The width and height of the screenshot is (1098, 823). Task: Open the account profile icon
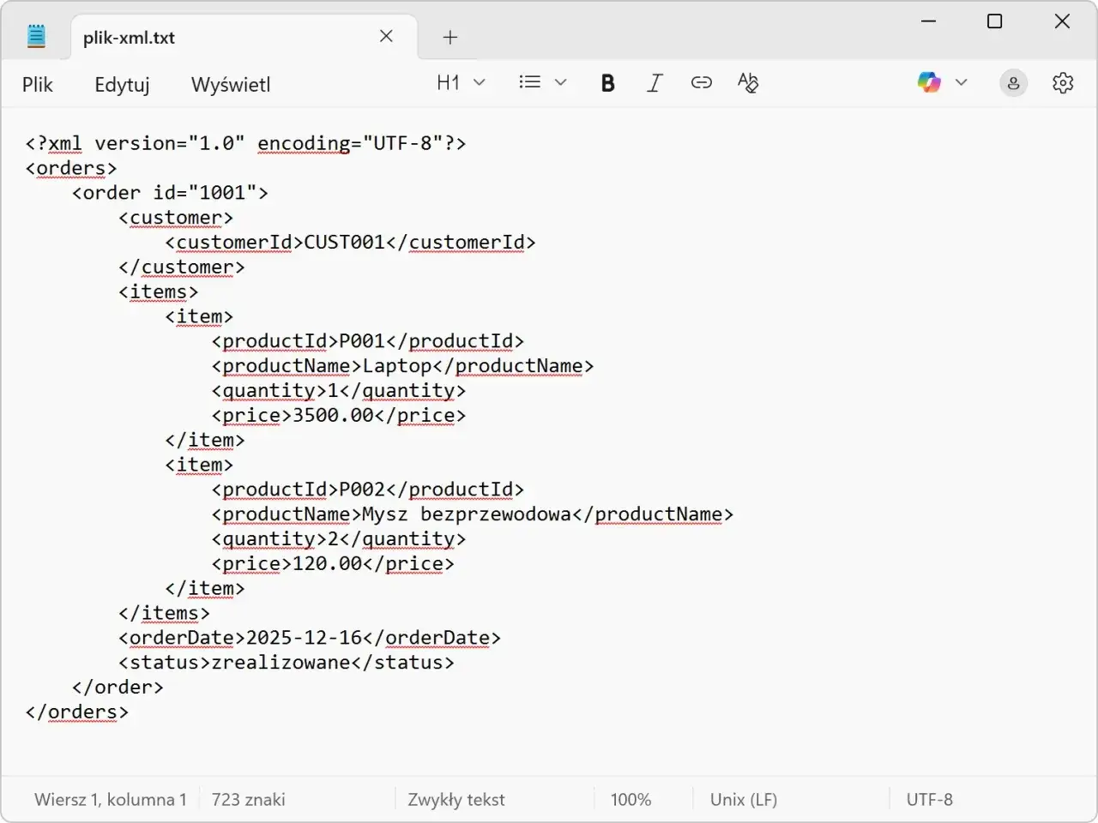[x=1013, y=82]
